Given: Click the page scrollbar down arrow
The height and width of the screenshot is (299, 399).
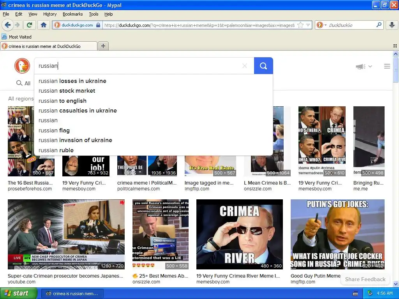Looking at the screenshot, I should 395,284.
